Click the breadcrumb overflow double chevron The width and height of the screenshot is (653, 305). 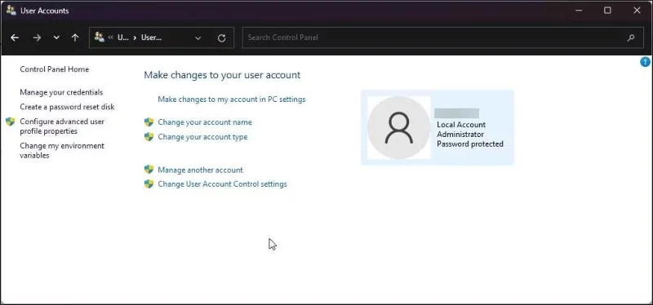pyautogui.click(x=111, y=38)
